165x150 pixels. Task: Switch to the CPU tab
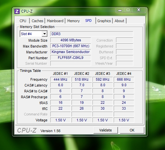[23, 21]
